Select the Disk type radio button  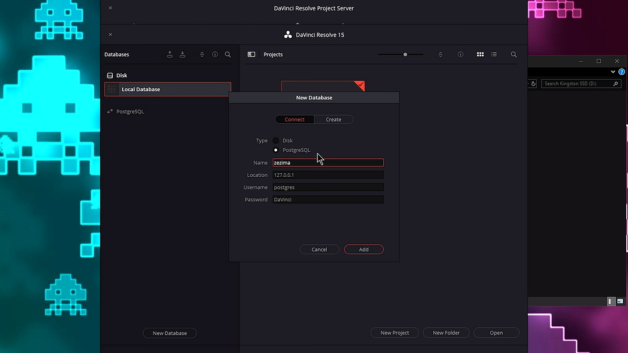pos(276,141)
